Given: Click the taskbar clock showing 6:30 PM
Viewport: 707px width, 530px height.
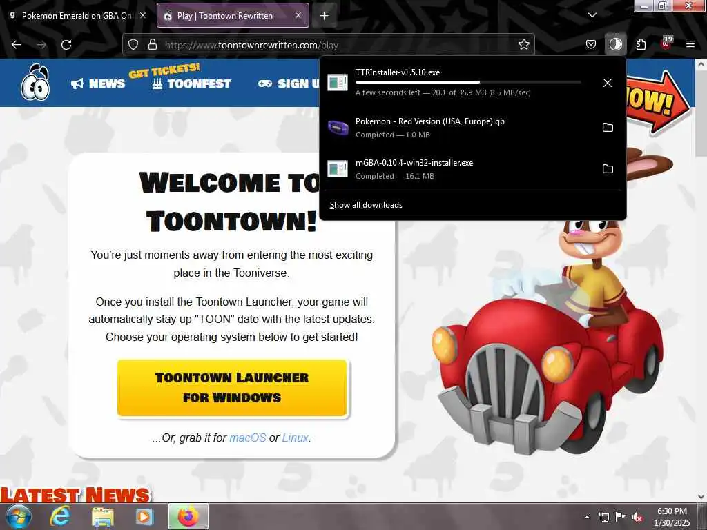Looking at the screenshot, I should pos(672,517).
